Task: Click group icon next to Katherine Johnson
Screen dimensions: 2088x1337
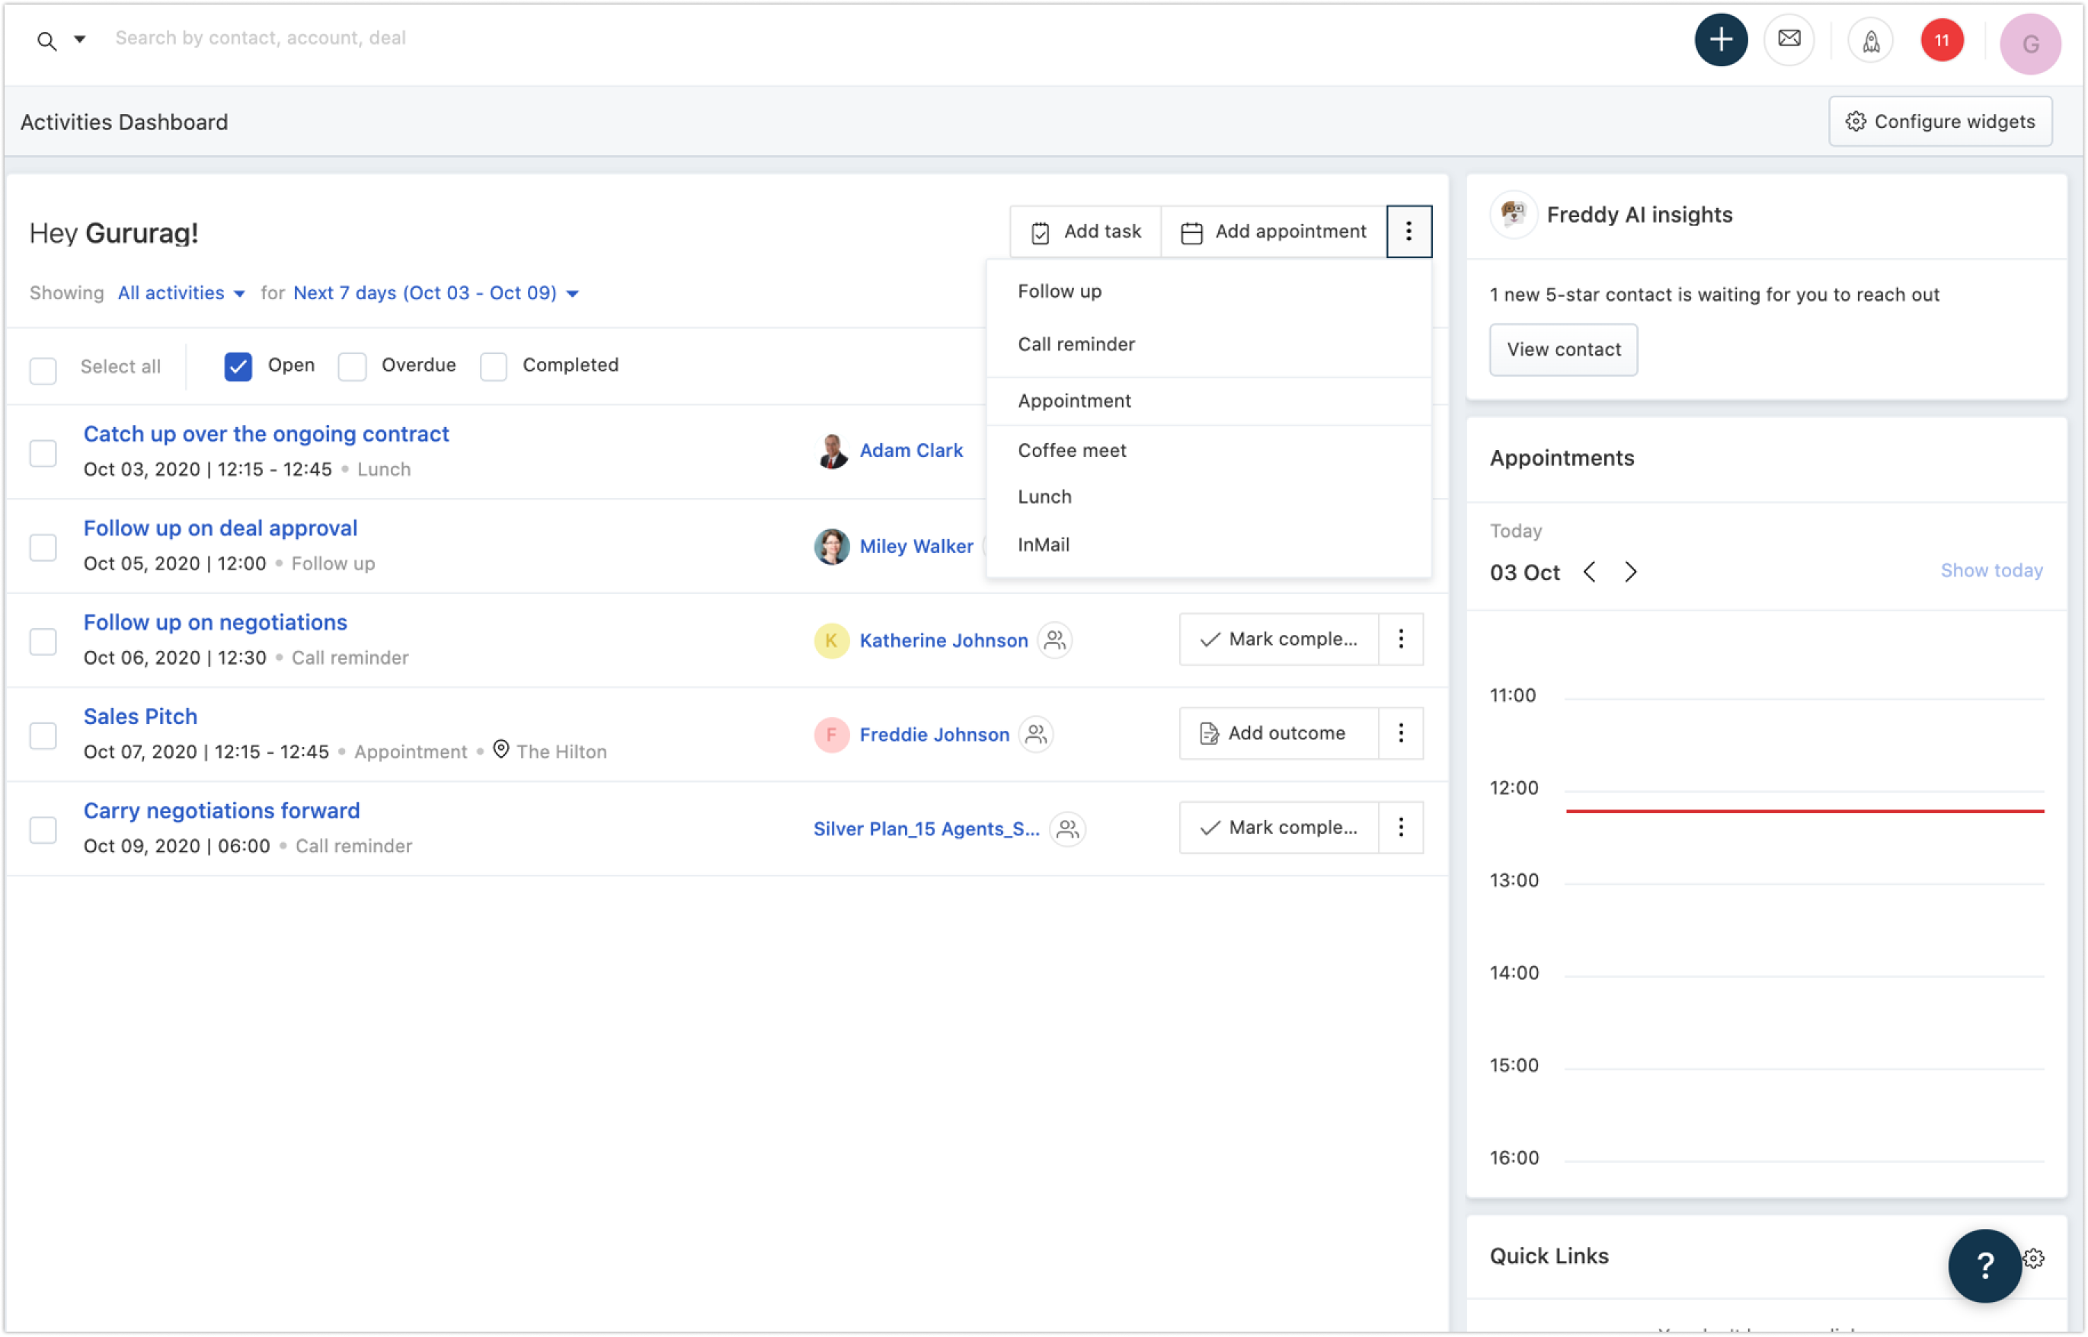Action: tap(1054, 640)
